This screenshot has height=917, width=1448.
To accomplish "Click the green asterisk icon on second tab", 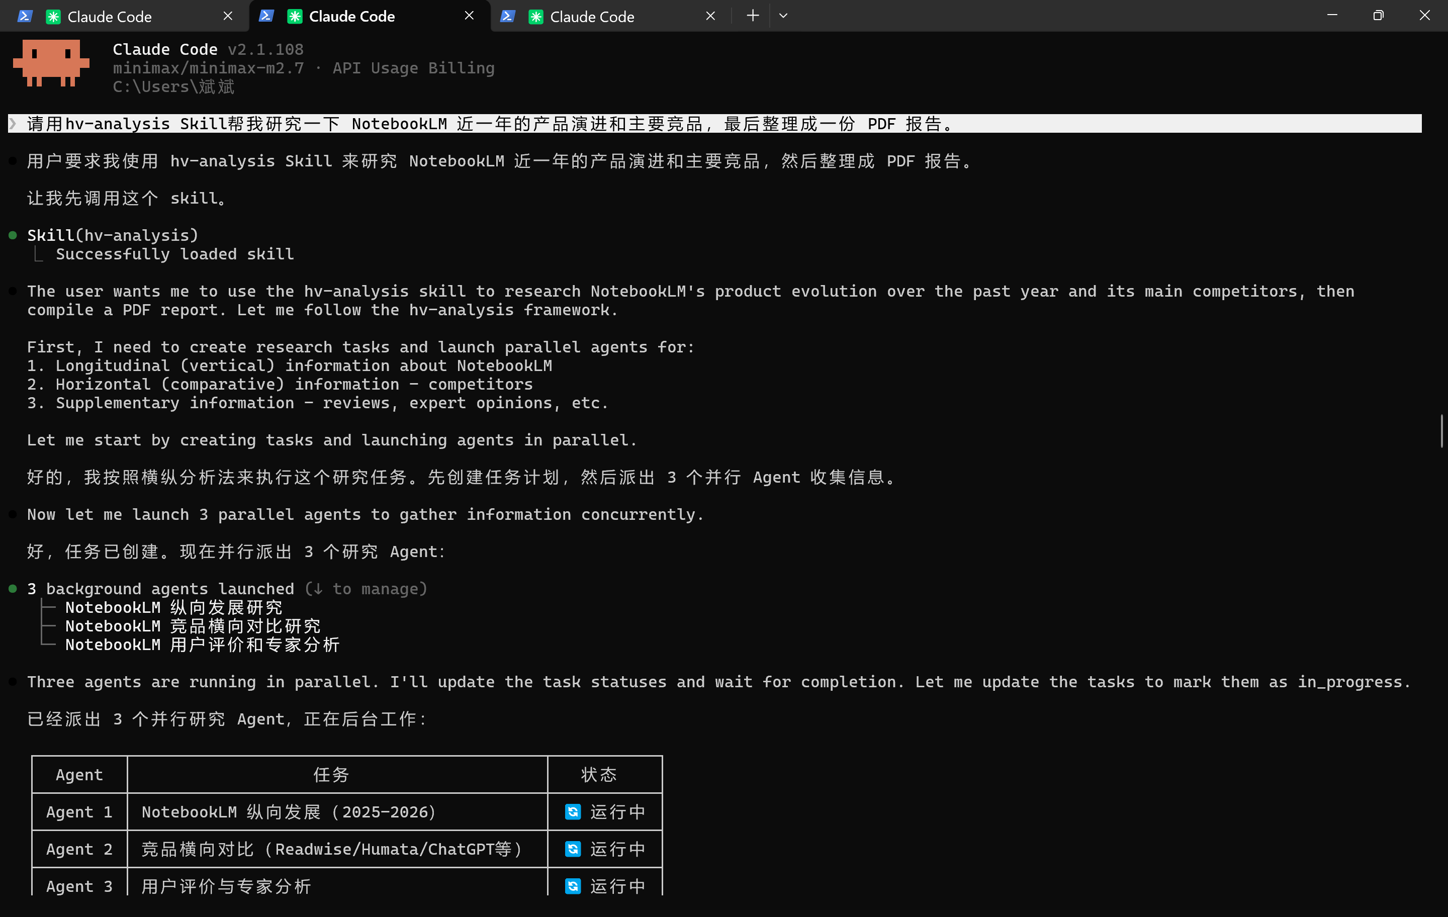I will click(294, 16).
